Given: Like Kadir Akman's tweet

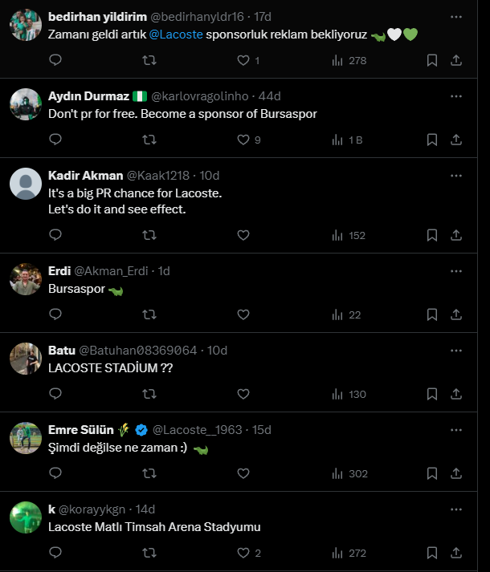Looking at the screenshot, I should [243, 235].
